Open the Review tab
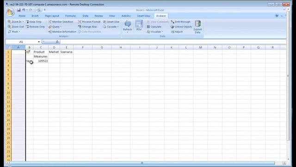 (x=99, y=16)
